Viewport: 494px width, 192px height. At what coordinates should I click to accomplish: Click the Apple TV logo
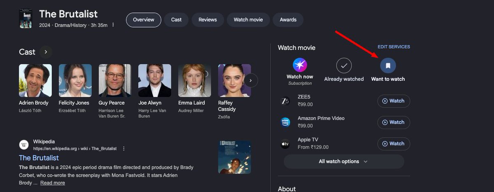pos(285,144)
